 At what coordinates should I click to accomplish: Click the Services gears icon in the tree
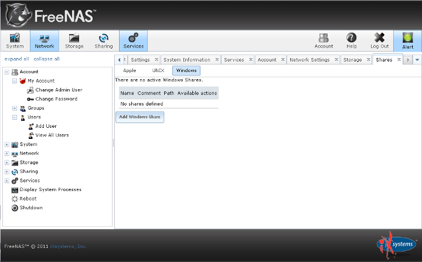tap(15, 181)
